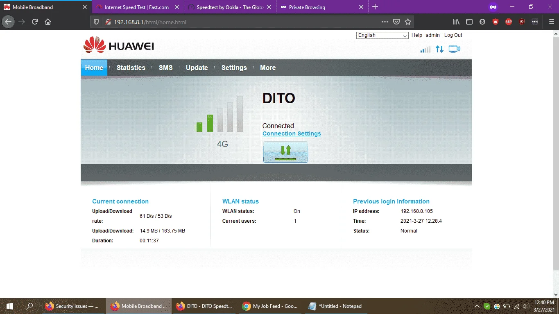Open the Firefox Library
The image size is (559, 314).
coord(456,22)
